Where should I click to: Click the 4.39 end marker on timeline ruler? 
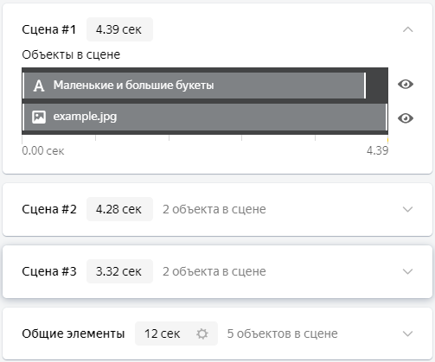[x=378, y=150]
